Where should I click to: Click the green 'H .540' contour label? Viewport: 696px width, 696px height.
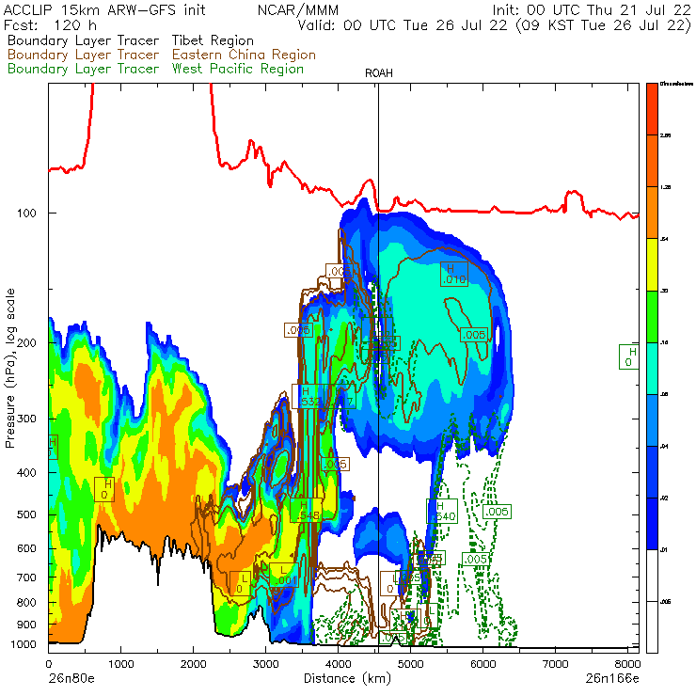click(x=442, y=511)
